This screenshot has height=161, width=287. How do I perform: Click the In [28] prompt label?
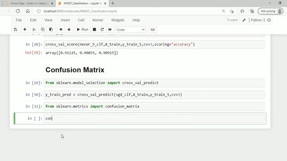[x=34, y=44]
